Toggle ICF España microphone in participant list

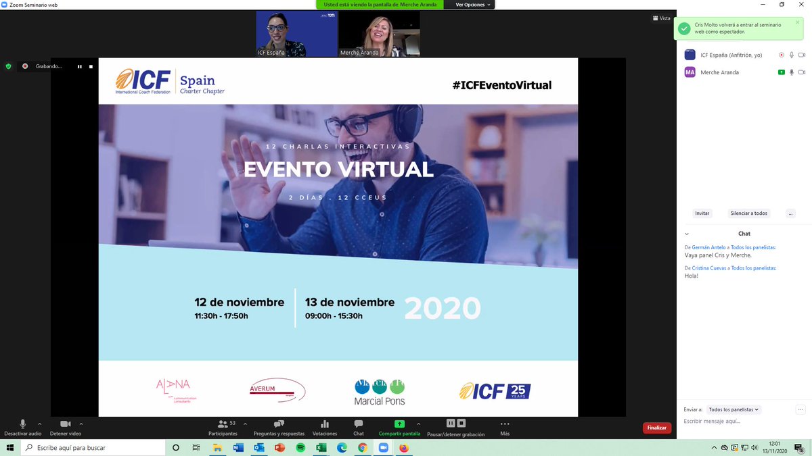click(x=791, y=55)
